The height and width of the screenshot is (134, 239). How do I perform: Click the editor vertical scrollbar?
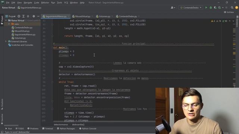(x=234, y=53)
